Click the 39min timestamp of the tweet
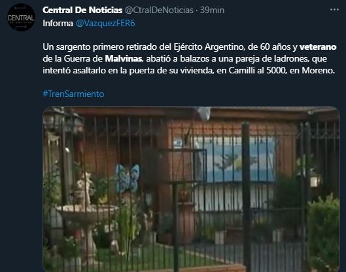The width and height of the screenshot is (346, 272). pyautogui.click(x=212, y=10)
